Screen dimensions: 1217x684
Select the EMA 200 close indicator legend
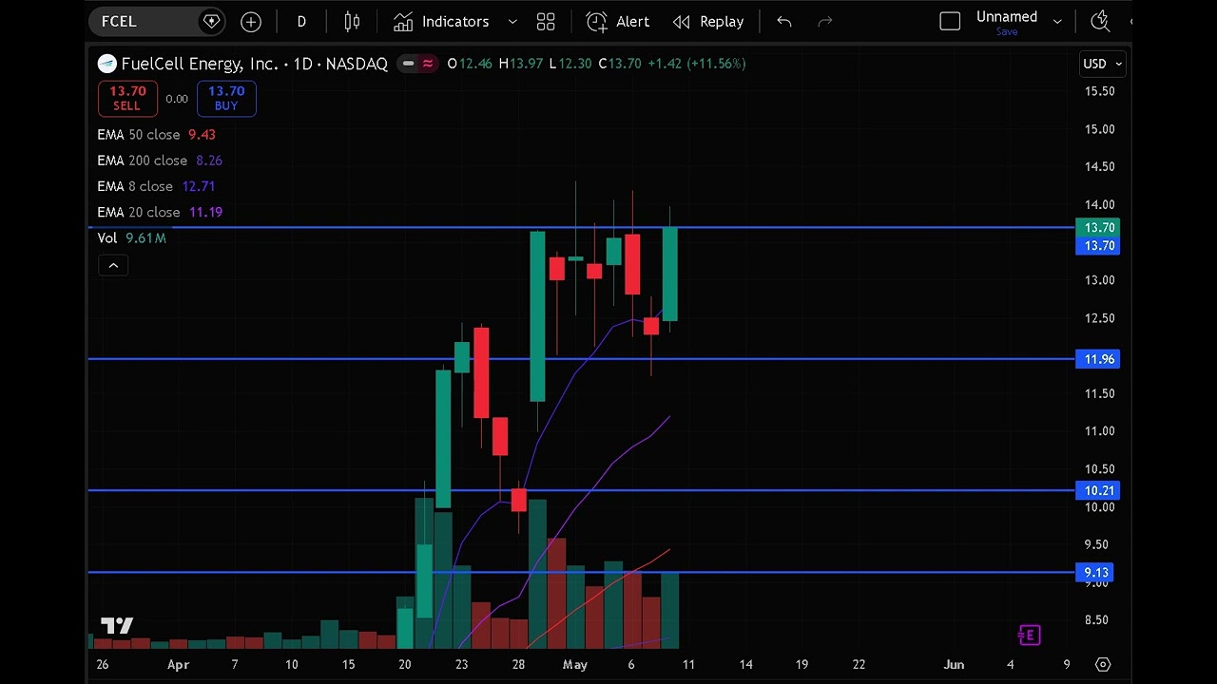(160, 161)
